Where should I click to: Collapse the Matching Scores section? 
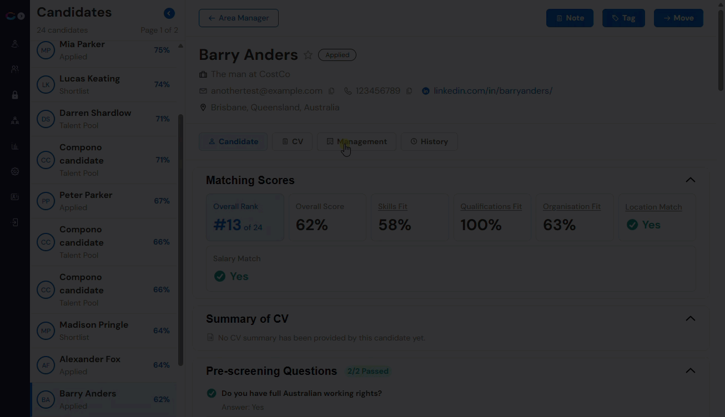(691, 180)
